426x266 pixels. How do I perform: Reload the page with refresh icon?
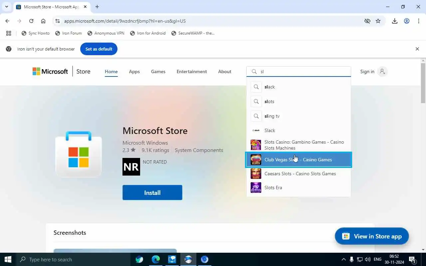[x=31, y=21]
